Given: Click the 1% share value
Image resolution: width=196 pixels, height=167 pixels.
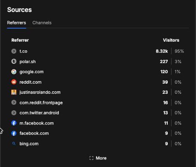Looking at the screenshot, I should click(x=178, y=72).
